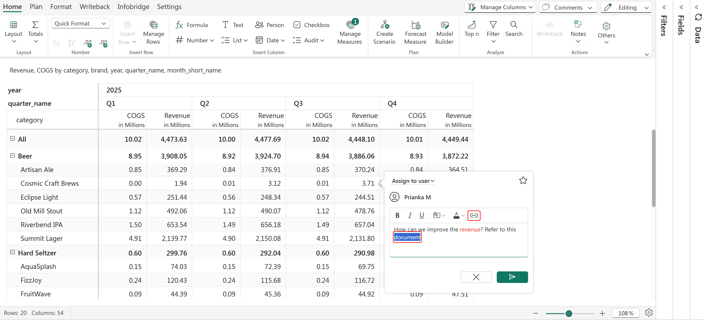
Task: Collapse the All rows group
Action: click(13, 139)
